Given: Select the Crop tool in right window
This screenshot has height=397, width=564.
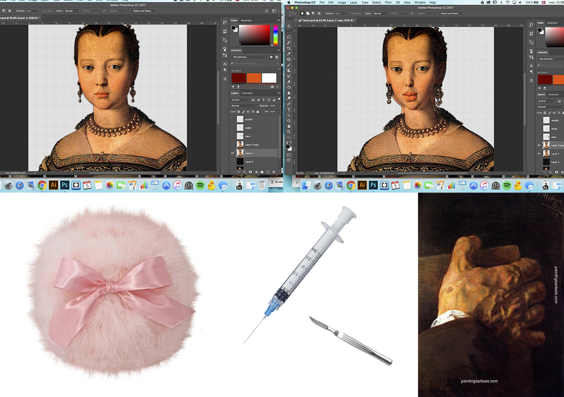Looking at the screenshot, I should tap(289, 48).
